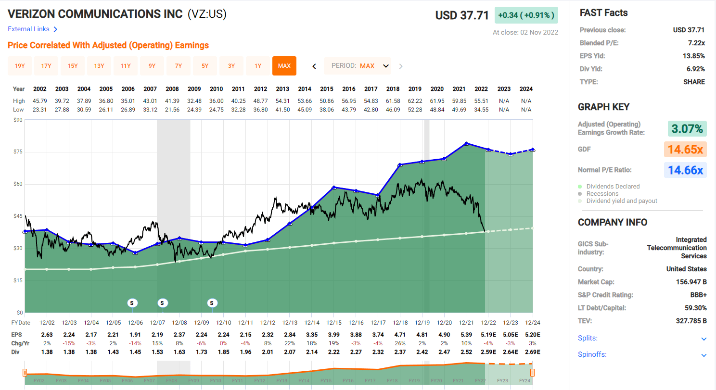Click the FY15 label in the range navigator
The width and height of the screenshot is (716, 390).
tap(326, 380)
